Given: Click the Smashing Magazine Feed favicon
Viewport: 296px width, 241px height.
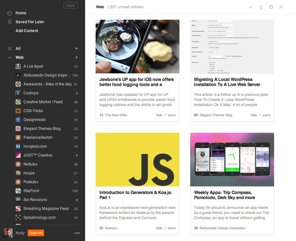Looking at the screenshot, I should (18, 208).
